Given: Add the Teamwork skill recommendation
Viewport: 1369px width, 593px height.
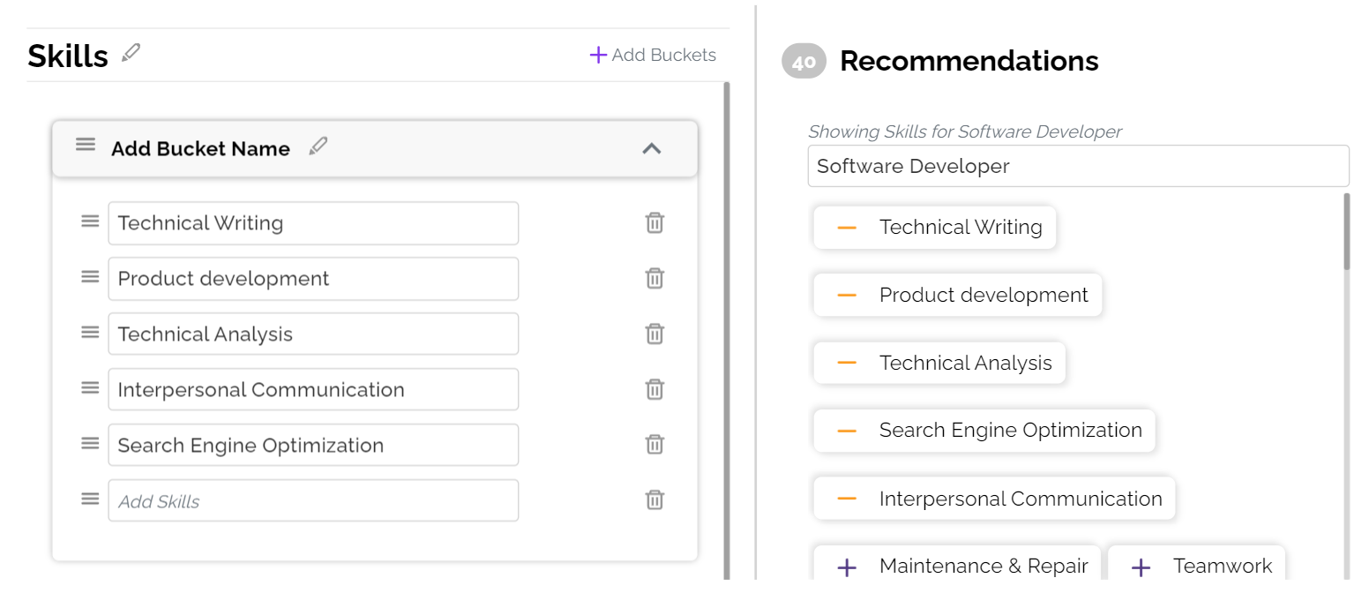Looking at the screenshot, I should [1141, 567].
